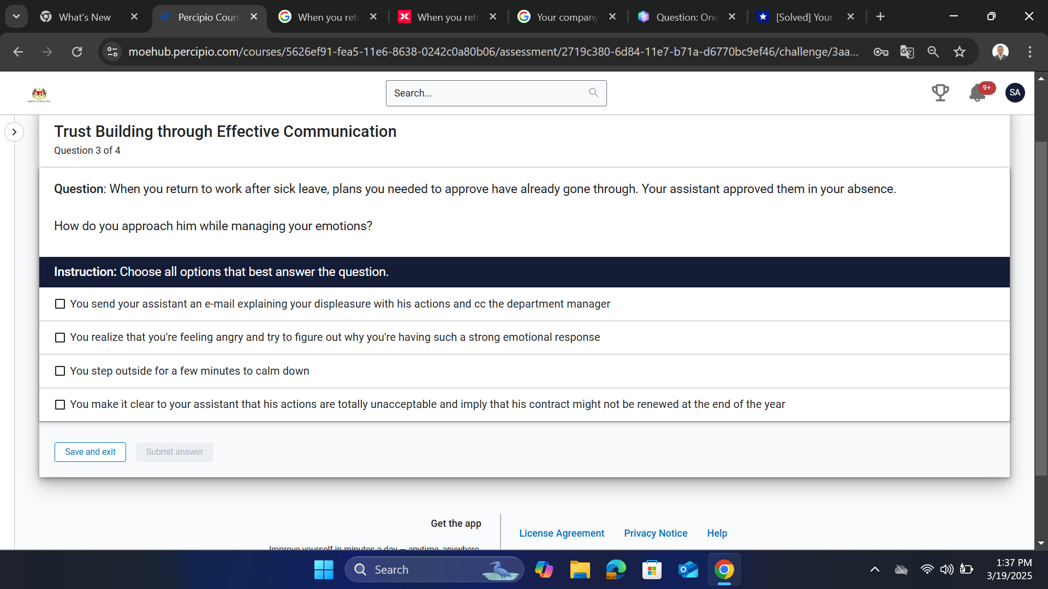The height and width of the screenshot is (589, 1048).
Task: Open Outlook from taskbar
Action: tap(688, 570)
